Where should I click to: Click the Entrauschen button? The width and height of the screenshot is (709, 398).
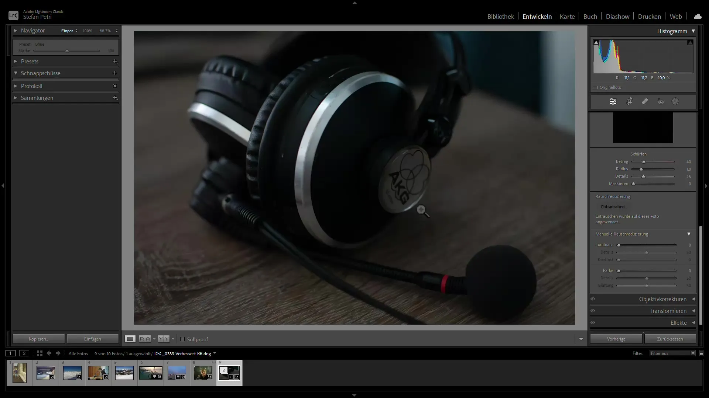point(614,207)
